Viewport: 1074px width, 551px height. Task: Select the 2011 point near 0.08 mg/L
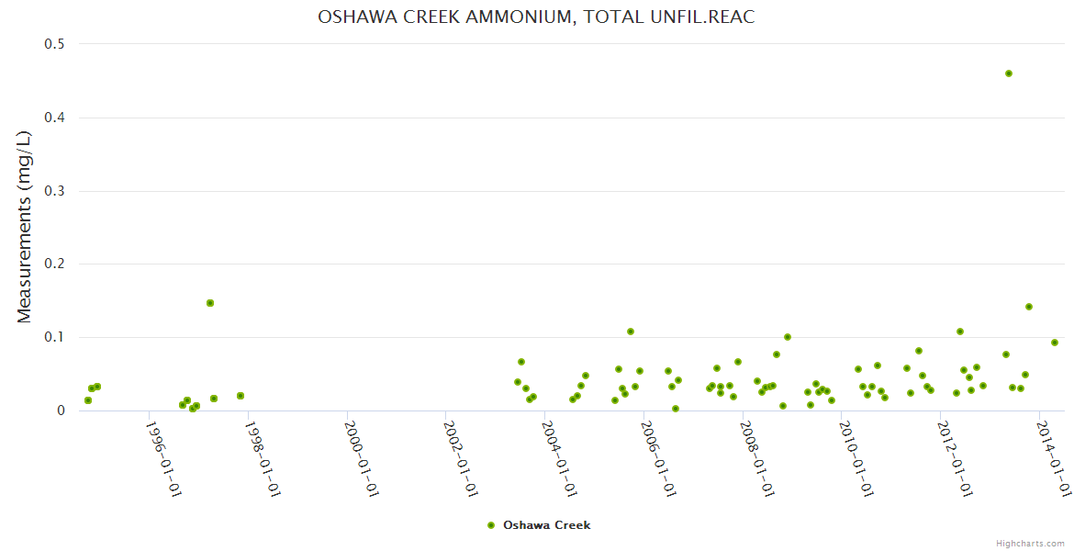pos(919,351)
